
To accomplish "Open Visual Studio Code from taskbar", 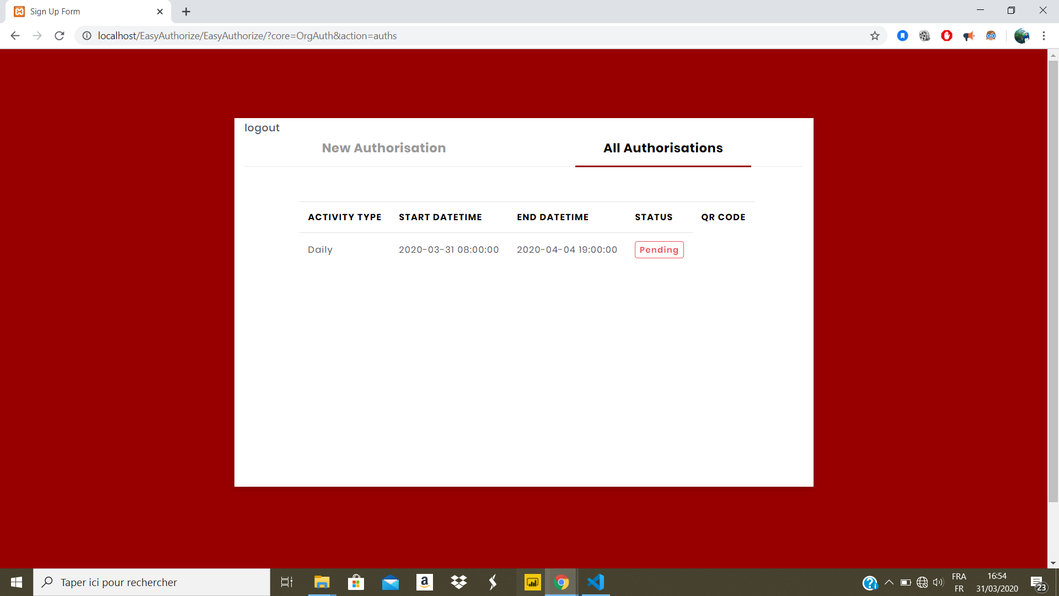I will tap(596, 582).
